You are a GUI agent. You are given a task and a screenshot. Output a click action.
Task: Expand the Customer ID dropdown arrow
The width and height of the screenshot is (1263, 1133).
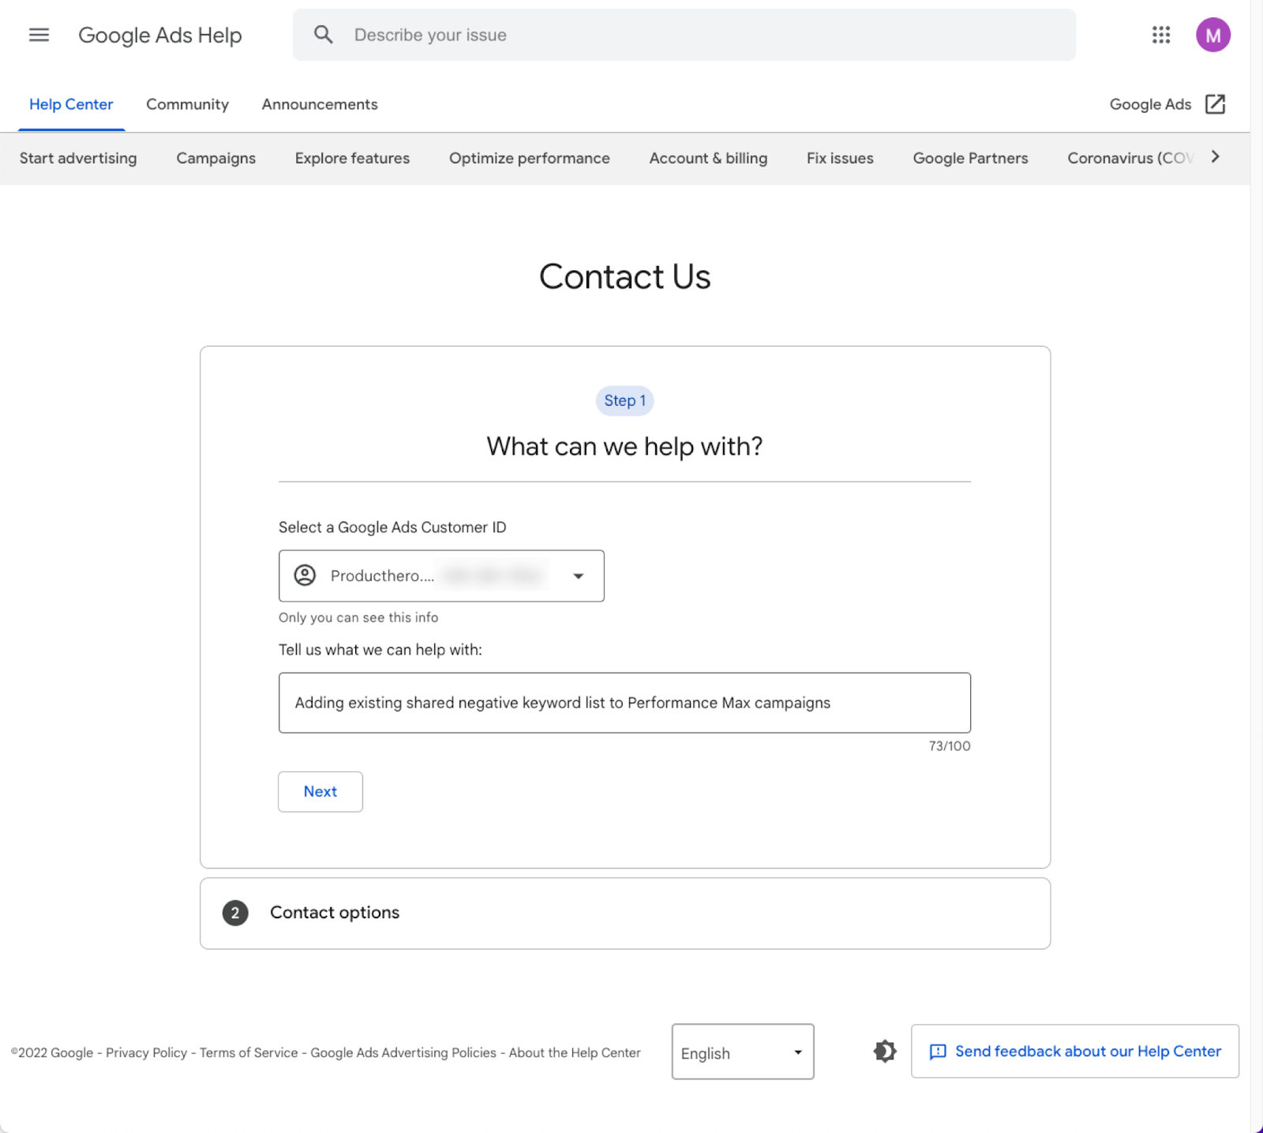[x=579, y=576]
